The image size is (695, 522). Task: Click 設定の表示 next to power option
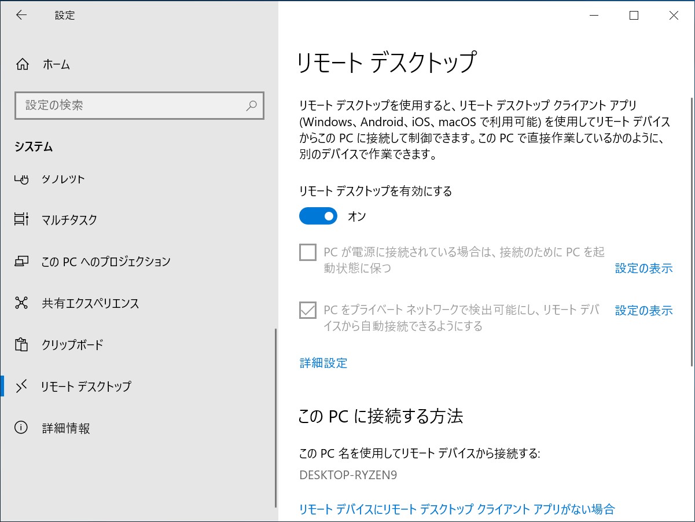click(643, 268)
